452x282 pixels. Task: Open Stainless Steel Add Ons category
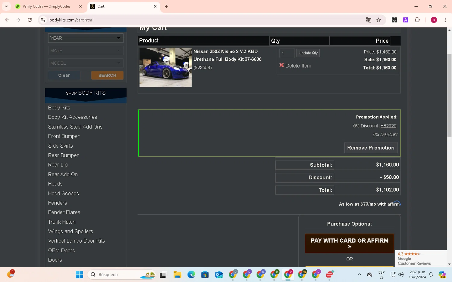(75, 127)
